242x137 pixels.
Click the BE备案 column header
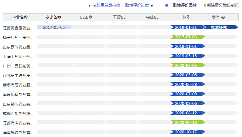point(86,17)
